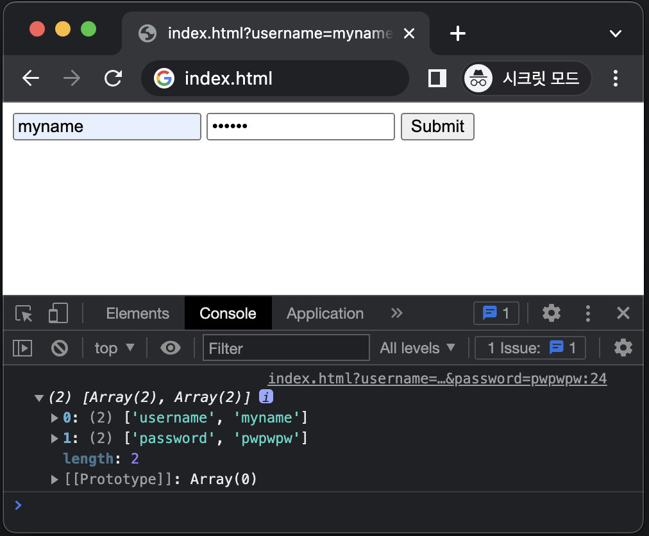Open console settings gear icon
The width and height of the screenshot is (649, 536).
[623, 348]
